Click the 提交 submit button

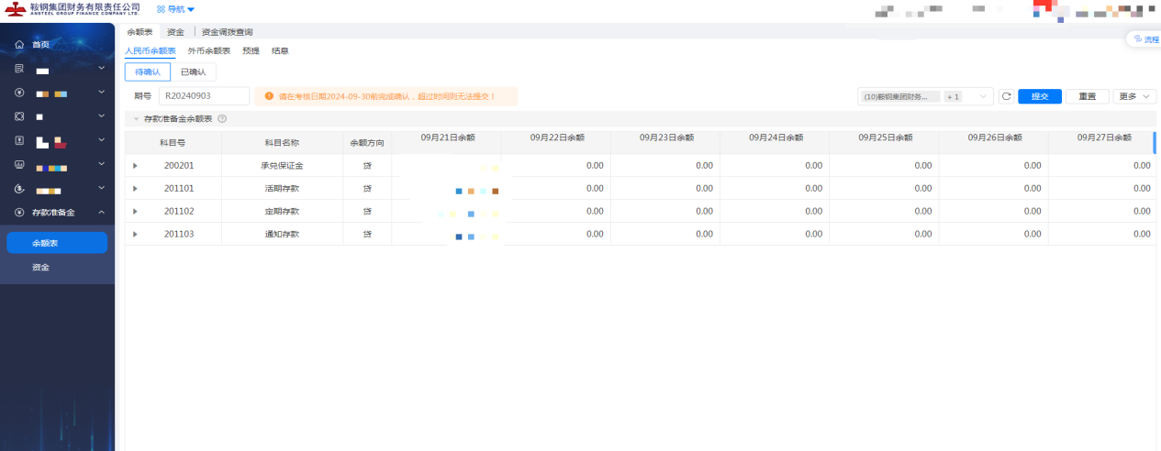(x=1040, y=96)
